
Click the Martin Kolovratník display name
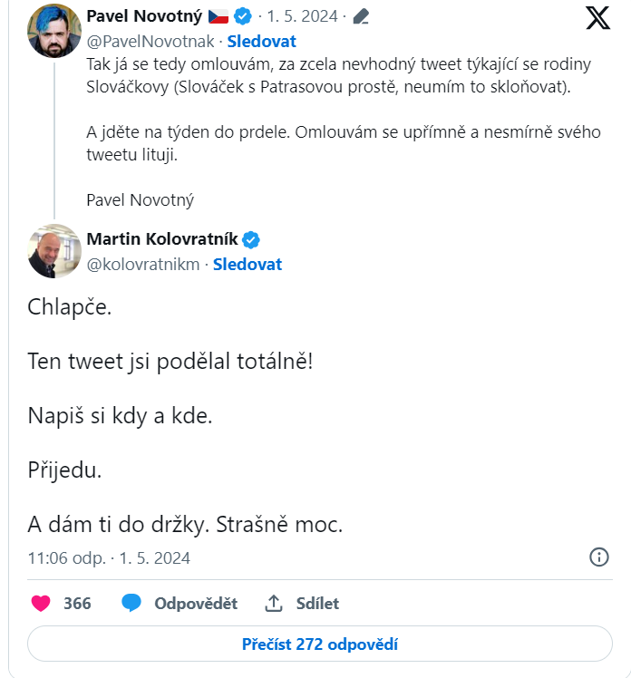pos(162,239)
